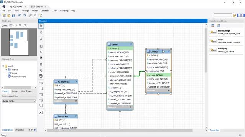Toggle align-to-grid icon in toolbar

click(36, 15)
